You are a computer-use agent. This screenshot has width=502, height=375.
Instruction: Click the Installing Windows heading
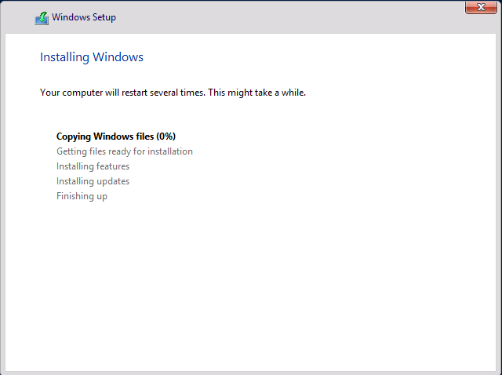91,57
